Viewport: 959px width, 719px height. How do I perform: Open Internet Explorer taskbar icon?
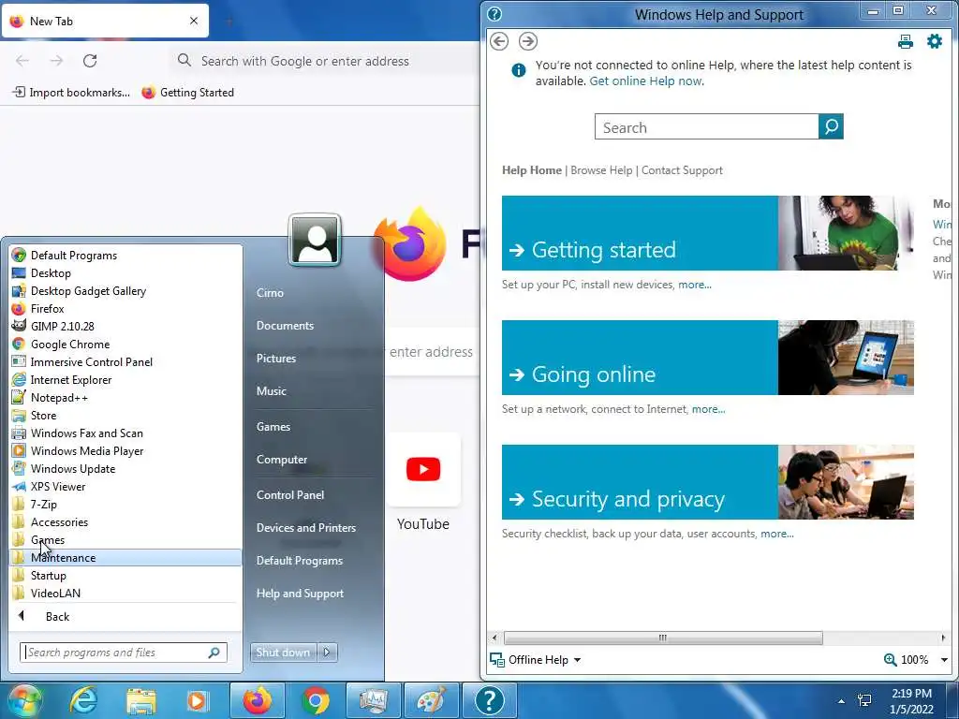(x=83, y=700)
